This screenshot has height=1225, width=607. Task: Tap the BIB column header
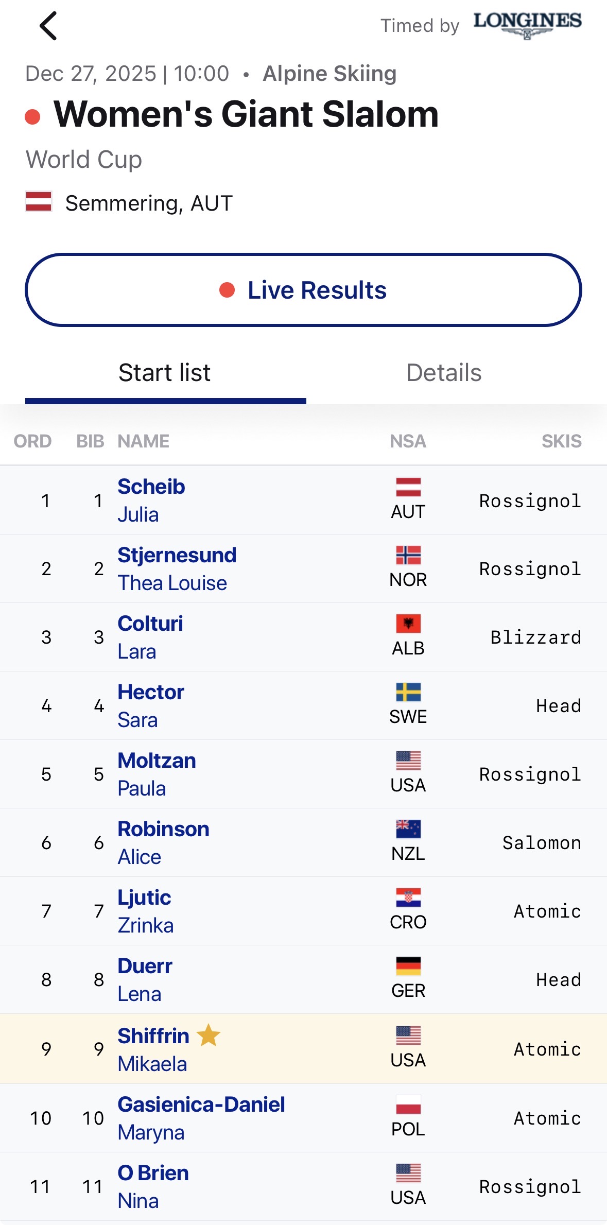point(90,441)
